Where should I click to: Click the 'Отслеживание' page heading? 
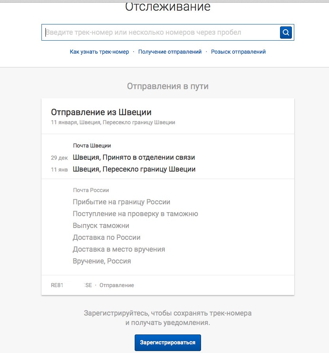tap(167, 7)
